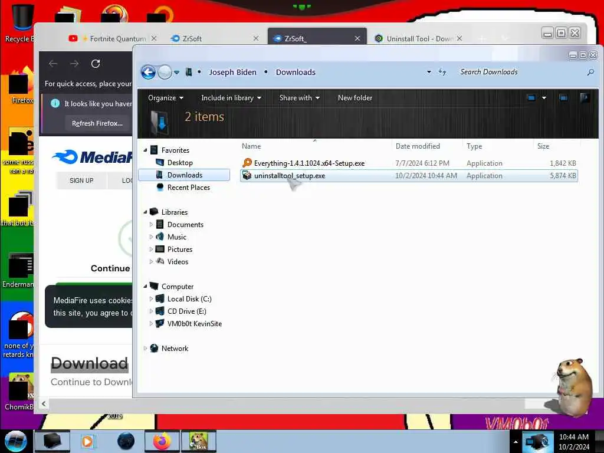Image resolution: width=604 pixels, height=453 pixels.
Task: Expand the Documents library
Action: pos(151,224)
